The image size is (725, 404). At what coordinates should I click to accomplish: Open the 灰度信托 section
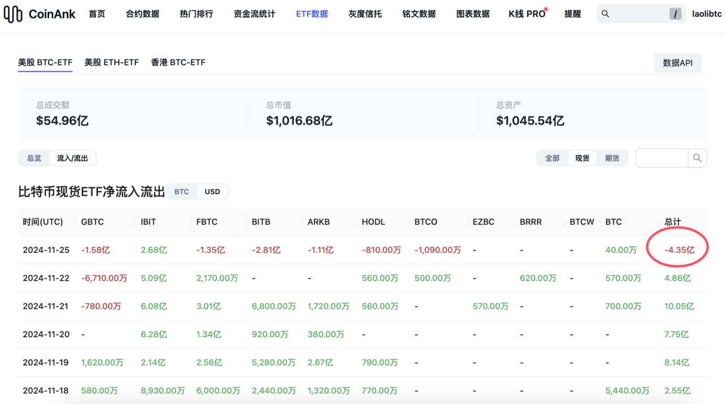(365, 14)
